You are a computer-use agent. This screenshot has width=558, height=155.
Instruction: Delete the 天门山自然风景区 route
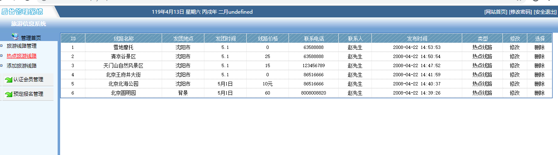tap(539, 65)
